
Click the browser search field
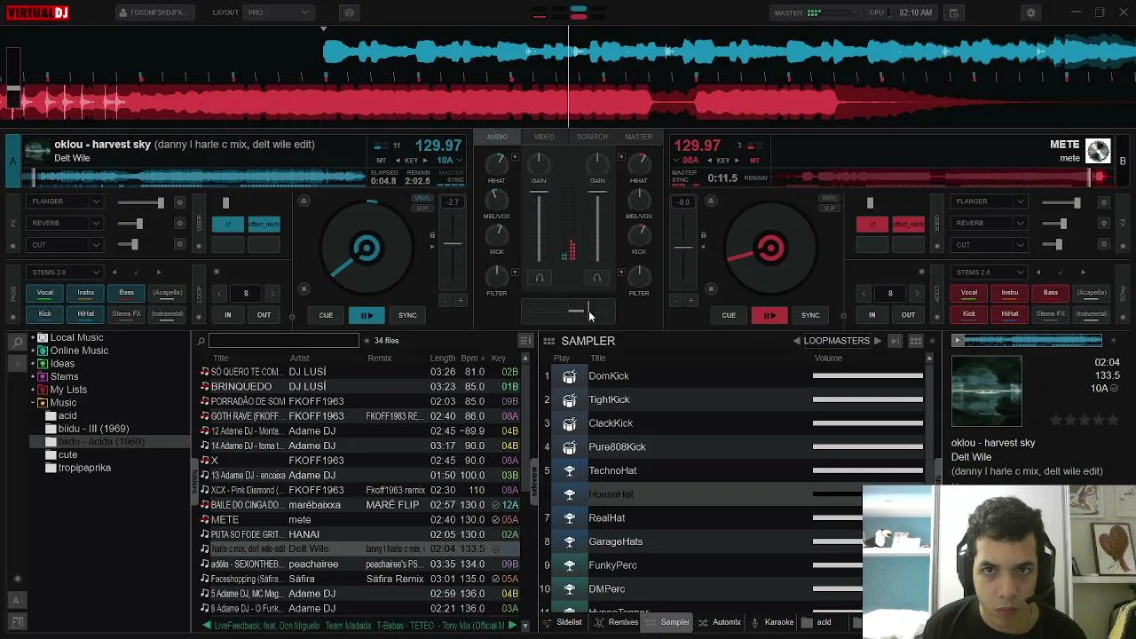284,341
